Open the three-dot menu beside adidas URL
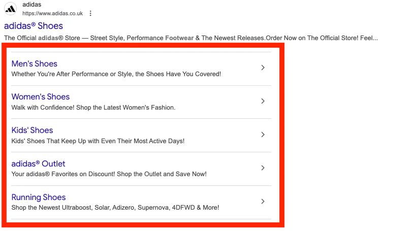The width and height of the screenshot is (413, 231). click(90, 13)
